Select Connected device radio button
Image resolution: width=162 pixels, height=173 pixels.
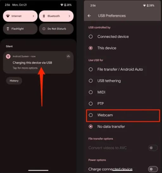click(91, 37)
